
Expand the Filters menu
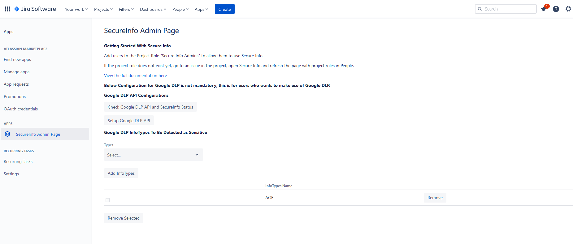pos(126,9)
